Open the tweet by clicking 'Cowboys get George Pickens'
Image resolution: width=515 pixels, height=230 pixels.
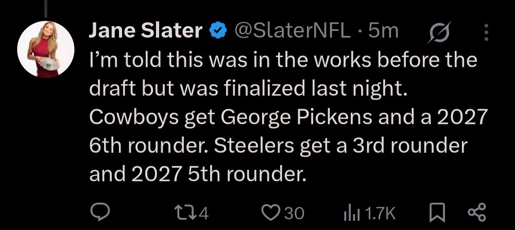[231, 118]
